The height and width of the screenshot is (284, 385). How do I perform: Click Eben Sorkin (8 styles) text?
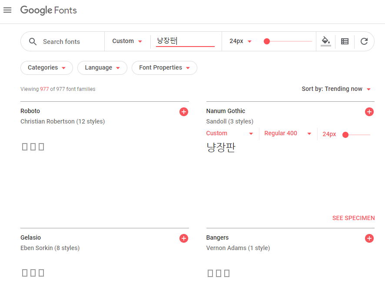point(50,248)
